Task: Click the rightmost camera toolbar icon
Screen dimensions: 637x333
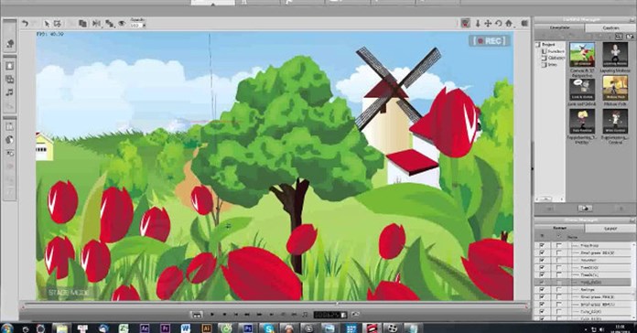Action: (x=524, y=23)
